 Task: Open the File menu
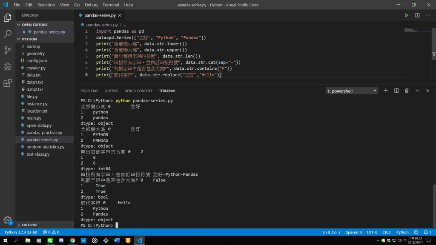click(17, 5)
